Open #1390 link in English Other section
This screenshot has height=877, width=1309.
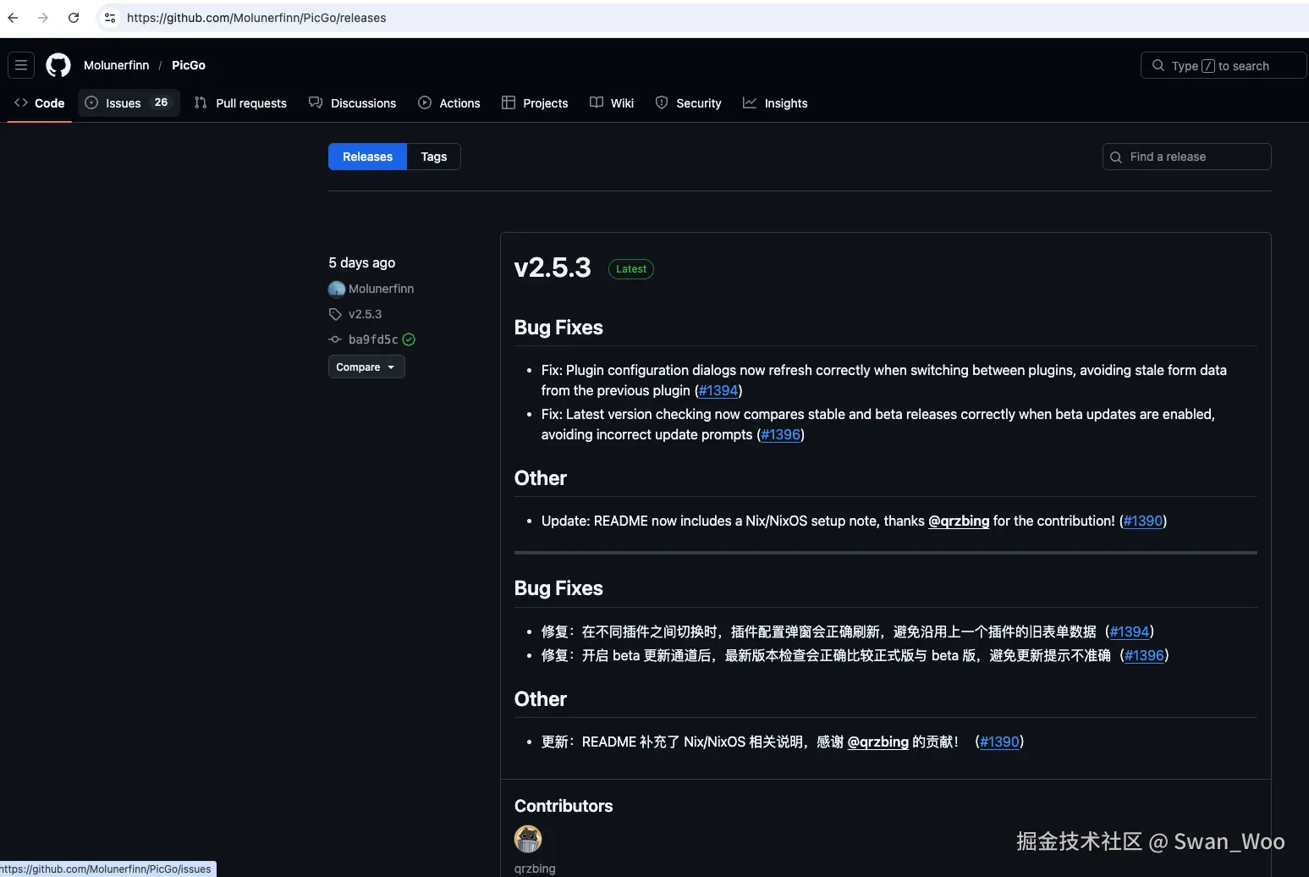click(1143, 521)
